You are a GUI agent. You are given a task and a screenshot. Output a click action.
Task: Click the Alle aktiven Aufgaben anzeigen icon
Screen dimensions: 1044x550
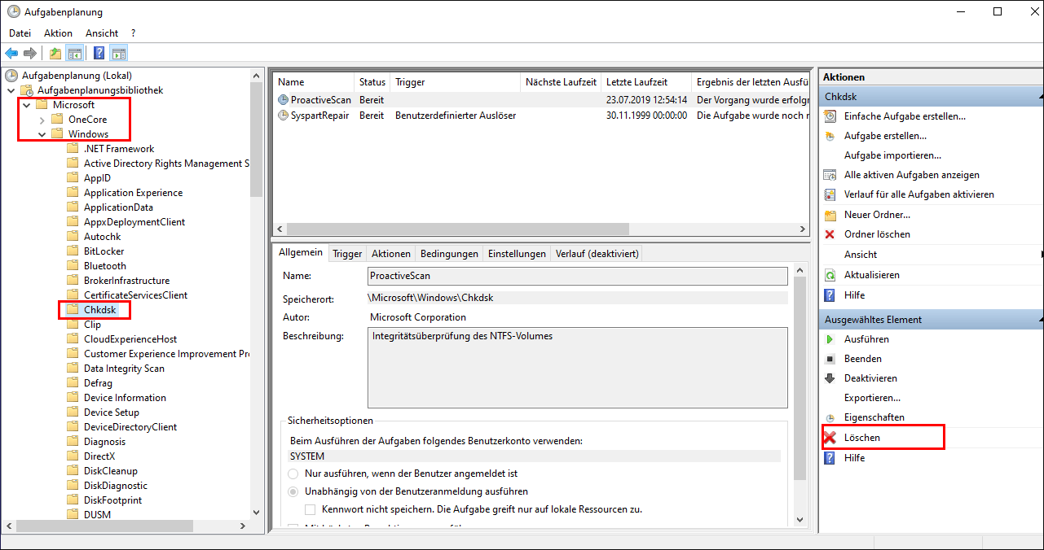[x=830, y=174]
